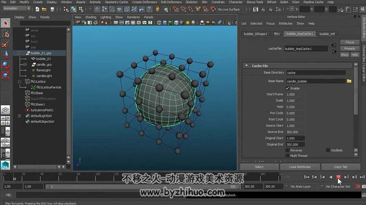Image resolution: width=366 pixels, height=205 pixels.
Task: Switch to four-view layout icon
Action: tap(5, 121)
